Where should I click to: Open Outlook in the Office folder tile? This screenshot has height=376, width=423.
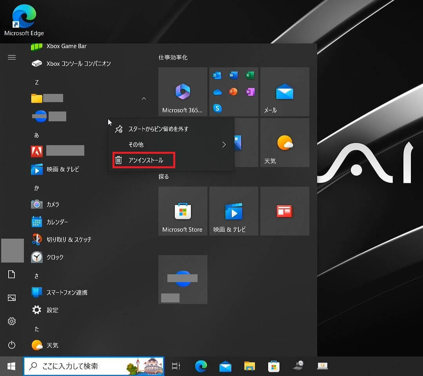tap(217, 76)
